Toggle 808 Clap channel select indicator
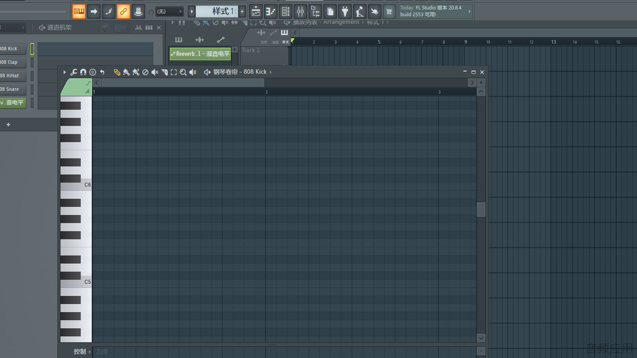637x358 pixels. (32, 62)
